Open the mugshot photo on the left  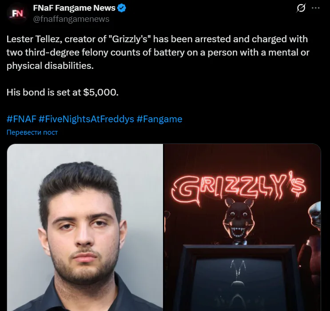tap(85, 227)
